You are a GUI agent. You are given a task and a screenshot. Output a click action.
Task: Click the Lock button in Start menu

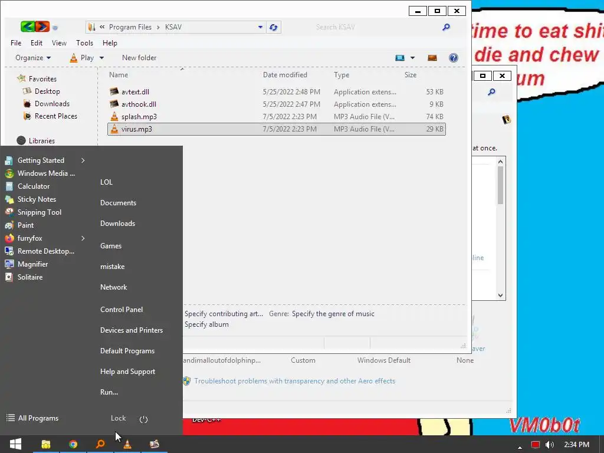tap(118, 418)
